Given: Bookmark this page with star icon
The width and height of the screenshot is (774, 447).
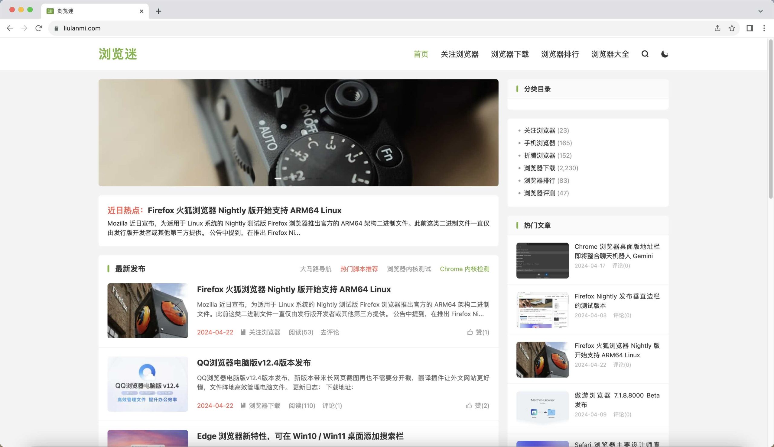Looking at the screenshot, I should coord(732,28).
